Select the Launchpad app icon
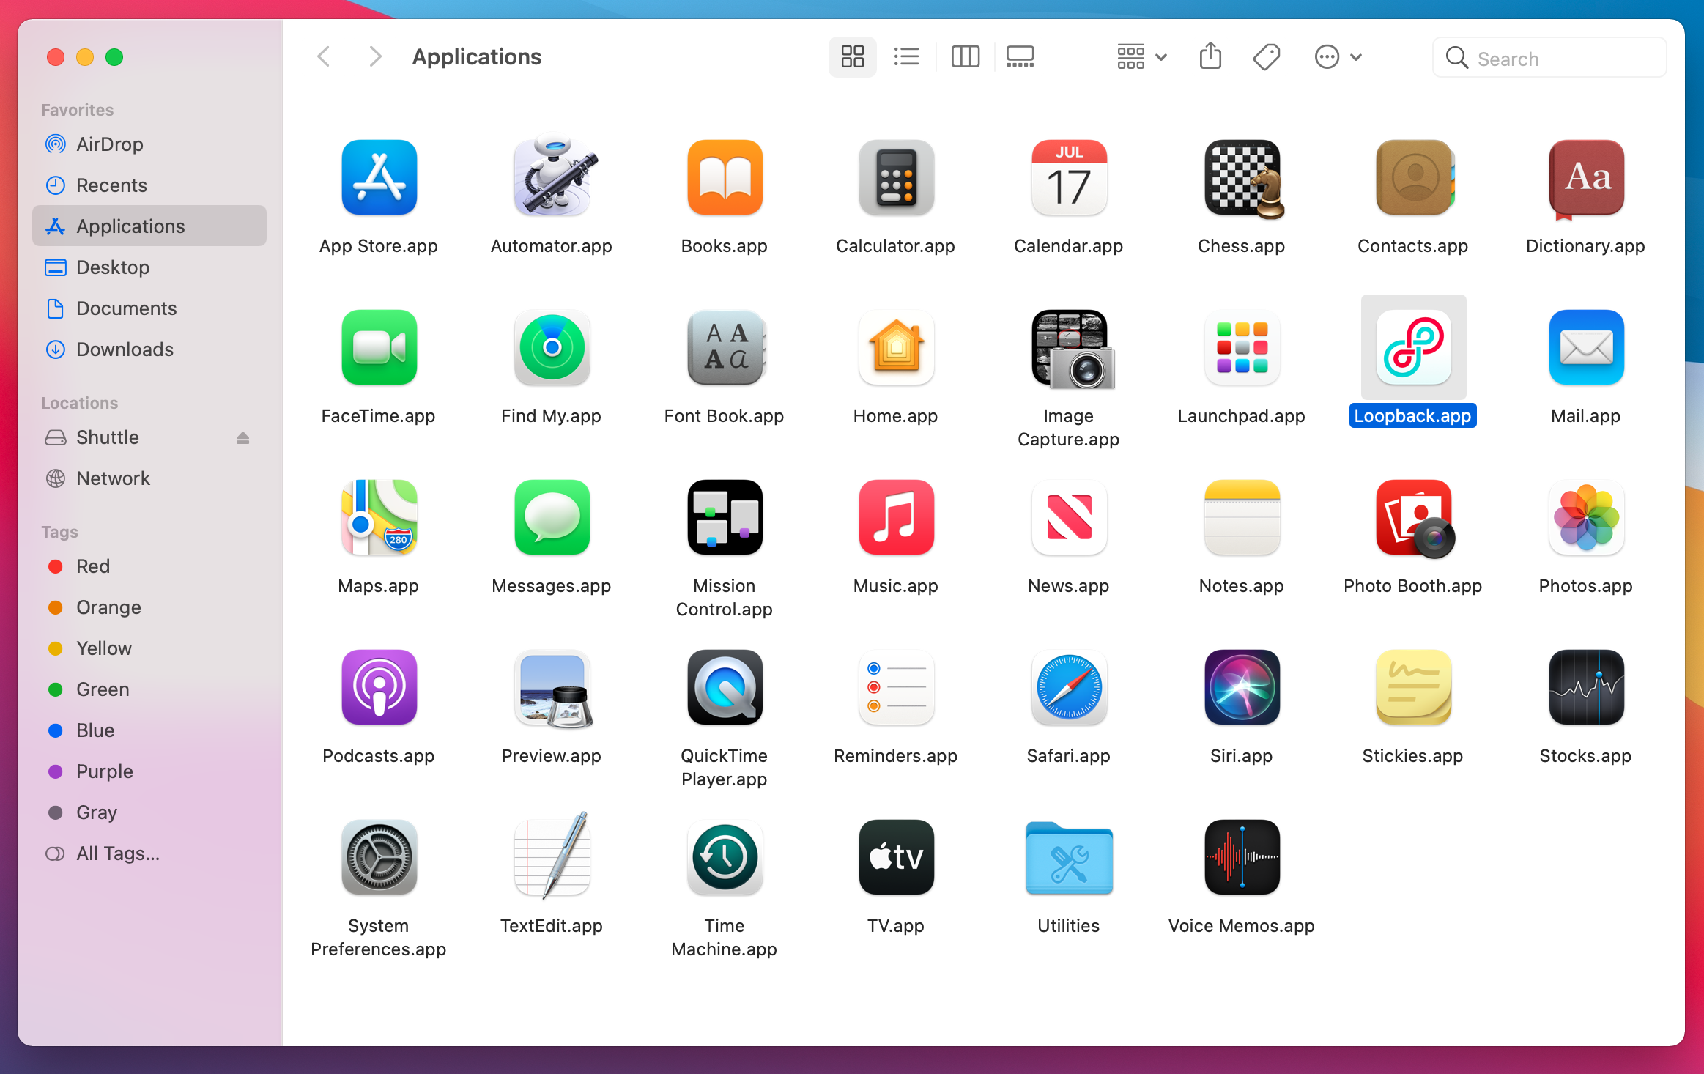1704x1074 pixels. coord(1242,347)
